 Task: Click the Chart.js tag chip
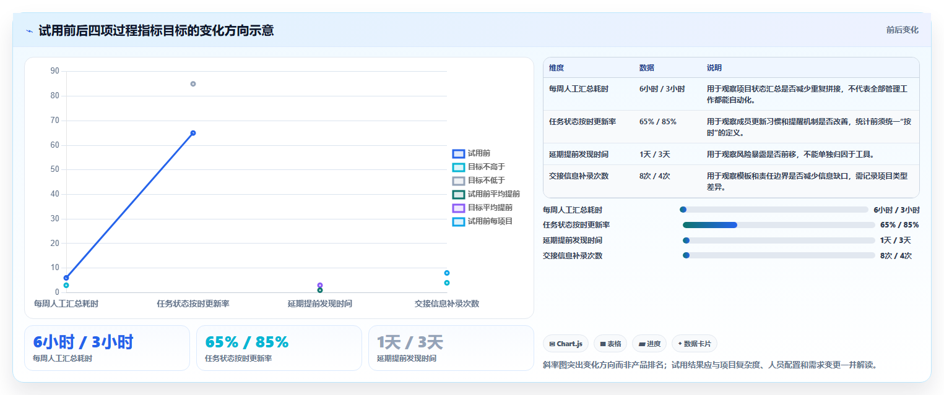pos(566,344)
